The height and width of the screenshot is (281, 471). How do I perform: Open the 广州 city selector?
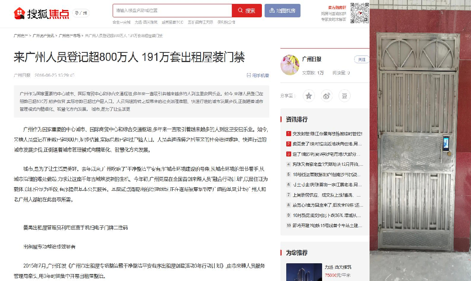click(81, 13)
